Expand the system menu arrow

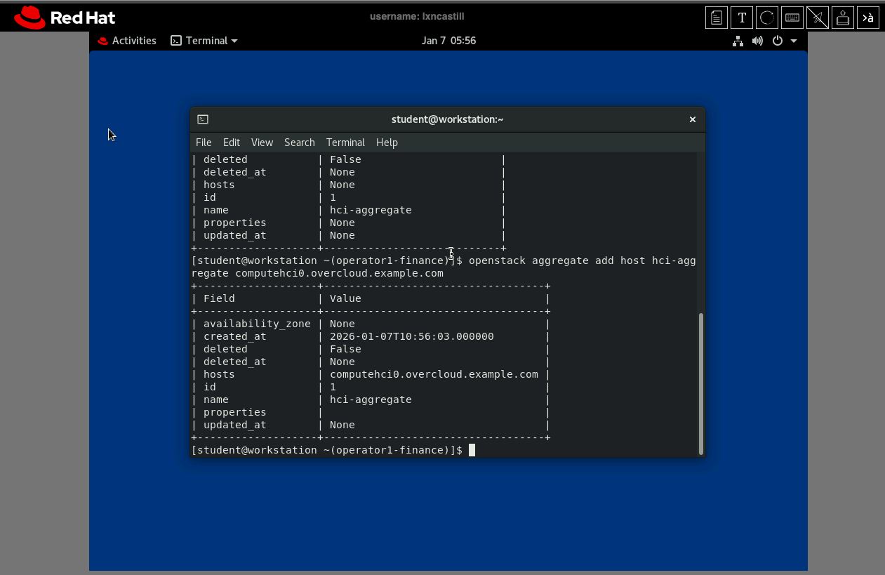(794, 41)
